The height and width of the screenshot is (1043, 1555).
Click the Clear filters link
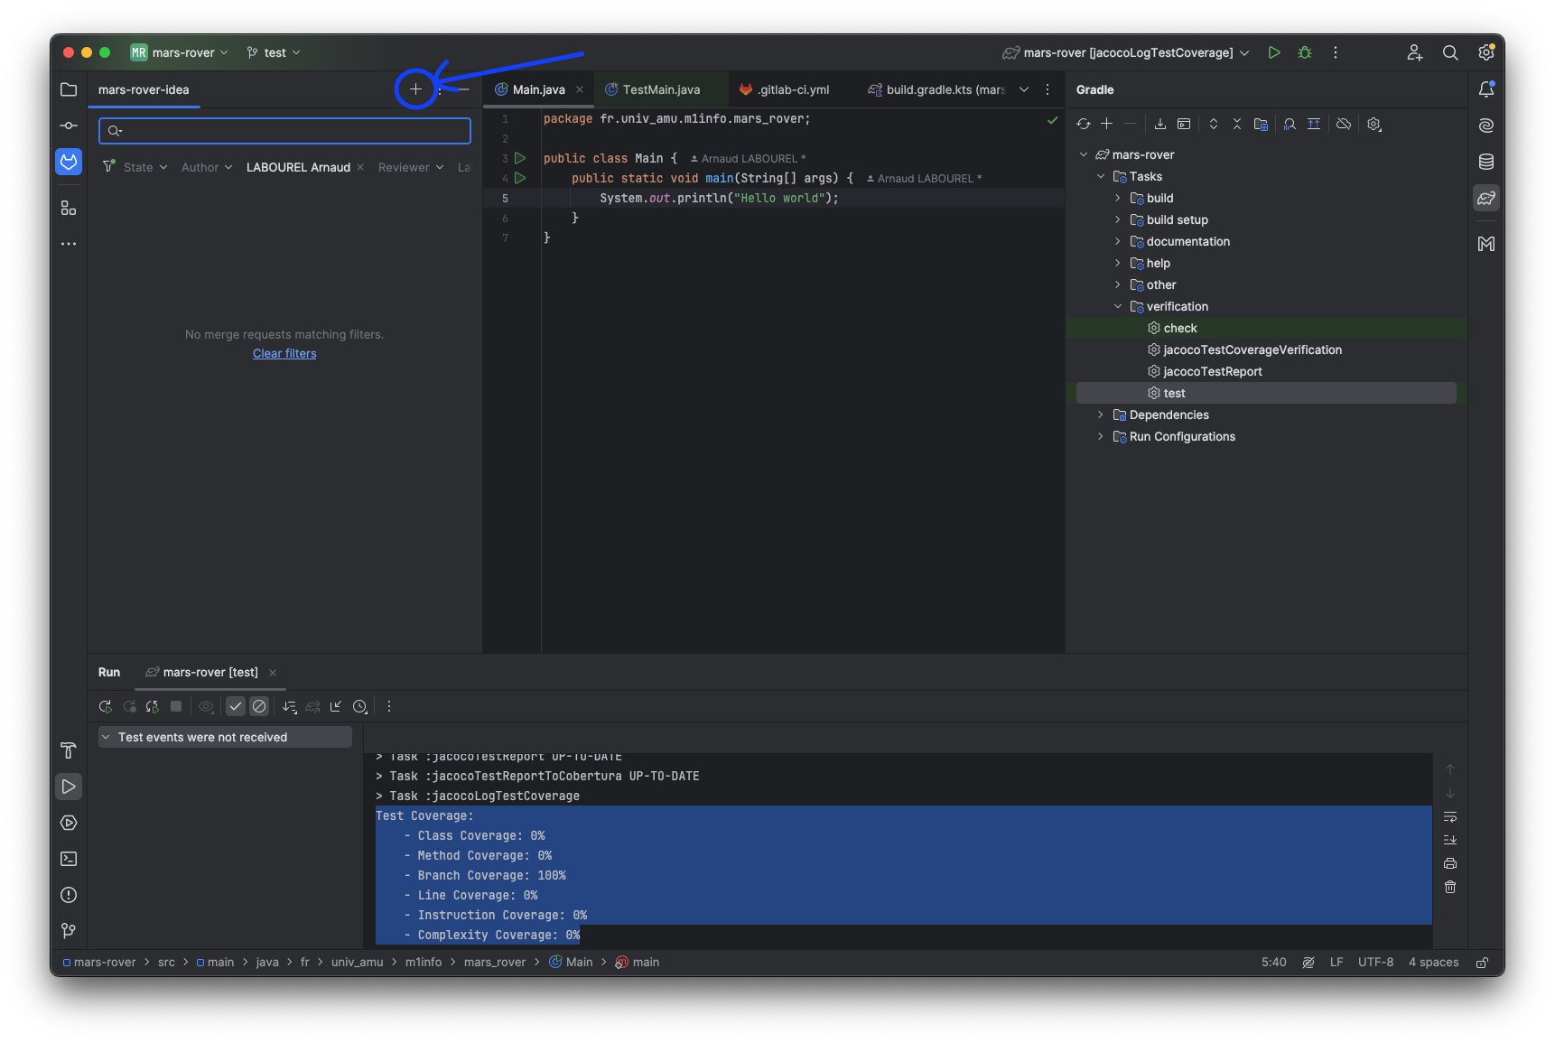(284, 353)
